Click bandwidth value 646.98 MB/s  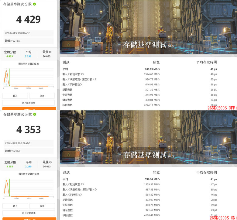(x=152, y=84)
